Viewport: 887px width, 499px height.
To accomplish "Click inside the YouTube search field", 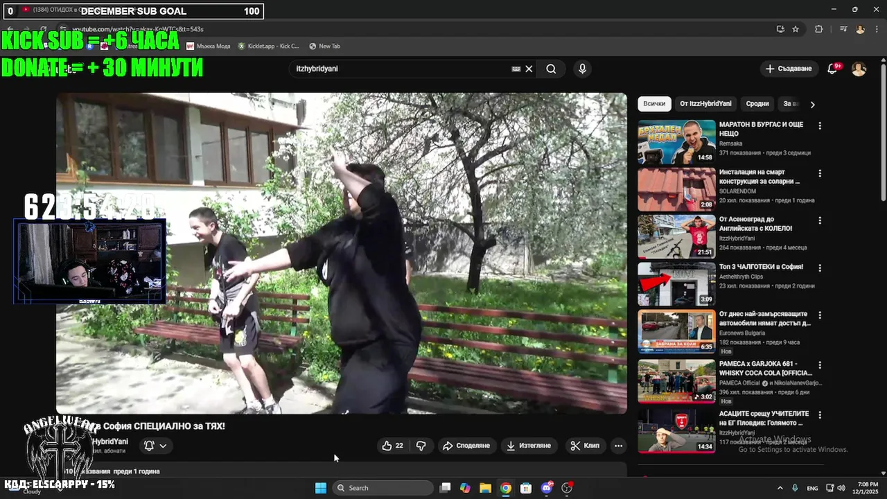I will (402, 69).
